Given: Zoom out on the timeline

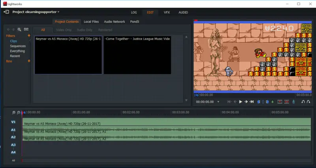Looking at the screenshot, I should (18, 112).
